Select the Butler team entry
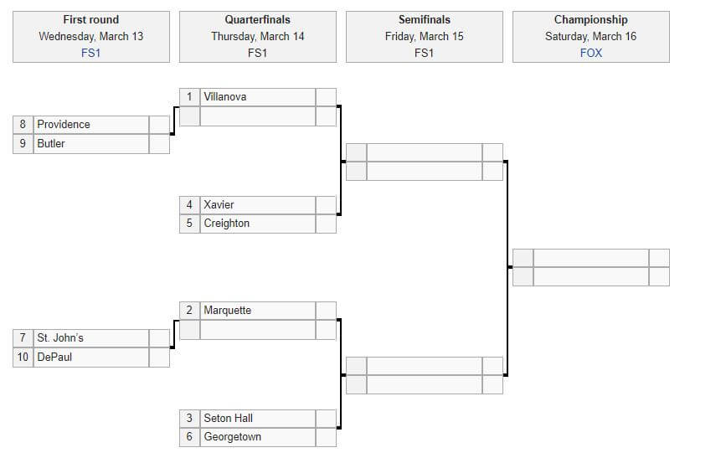Screen dimensions: 721x458 [x=51, y=144]
